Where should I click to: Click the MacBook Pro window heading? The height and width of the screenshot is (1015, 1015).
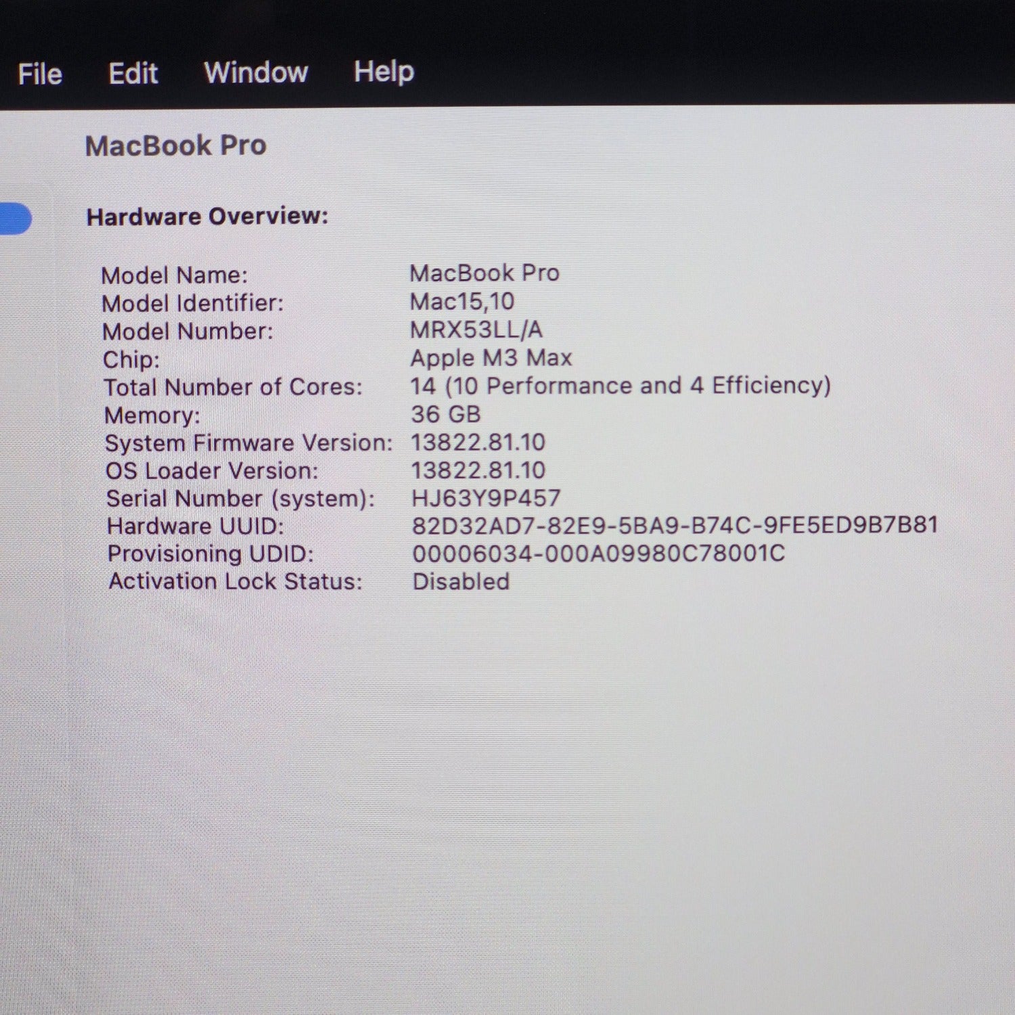pyautogui.click(x=176, y=145)
